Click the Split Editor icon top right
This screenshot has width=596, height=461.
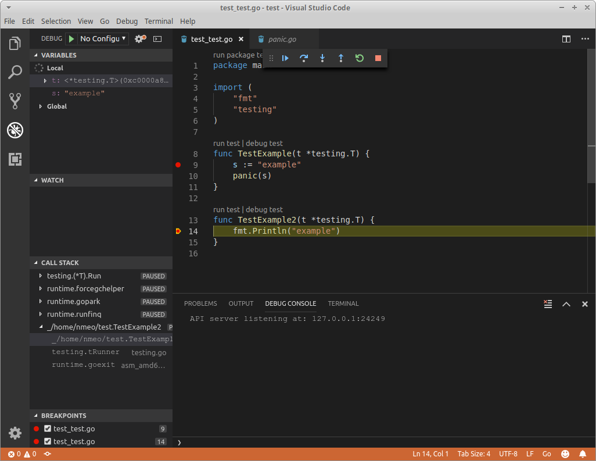[566, 38]
